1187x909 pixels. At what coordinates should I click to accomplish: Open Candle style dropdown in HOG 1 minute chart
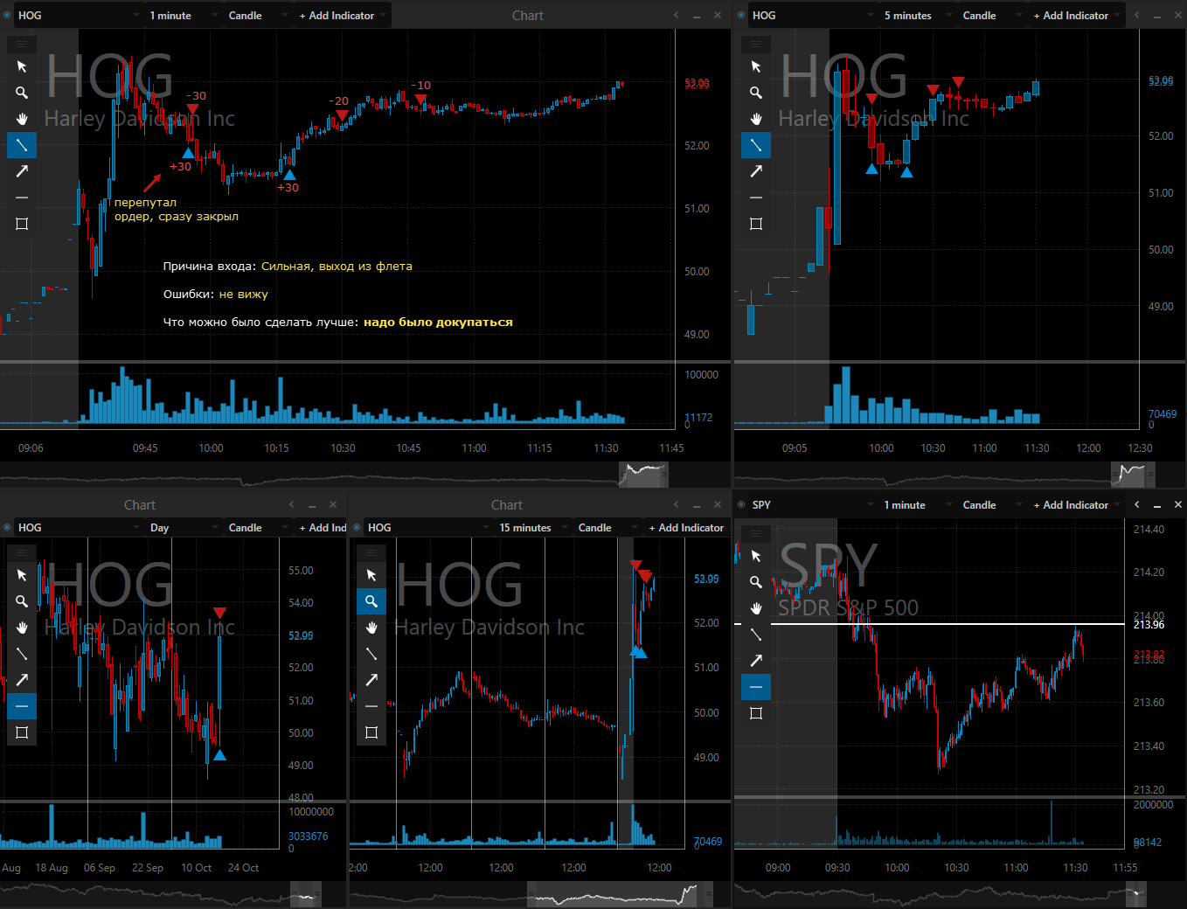(256, 15)
